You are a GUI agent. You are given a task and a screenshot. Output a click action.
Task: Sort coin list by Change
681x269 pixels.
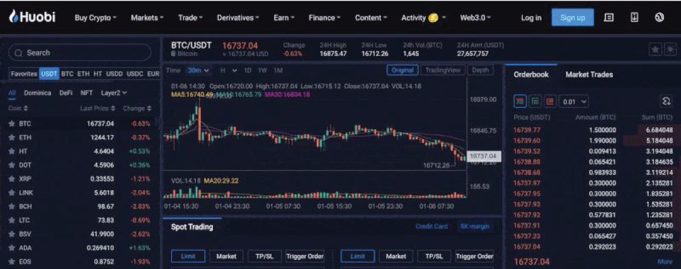pyautogui.click(x=137, y=108)
